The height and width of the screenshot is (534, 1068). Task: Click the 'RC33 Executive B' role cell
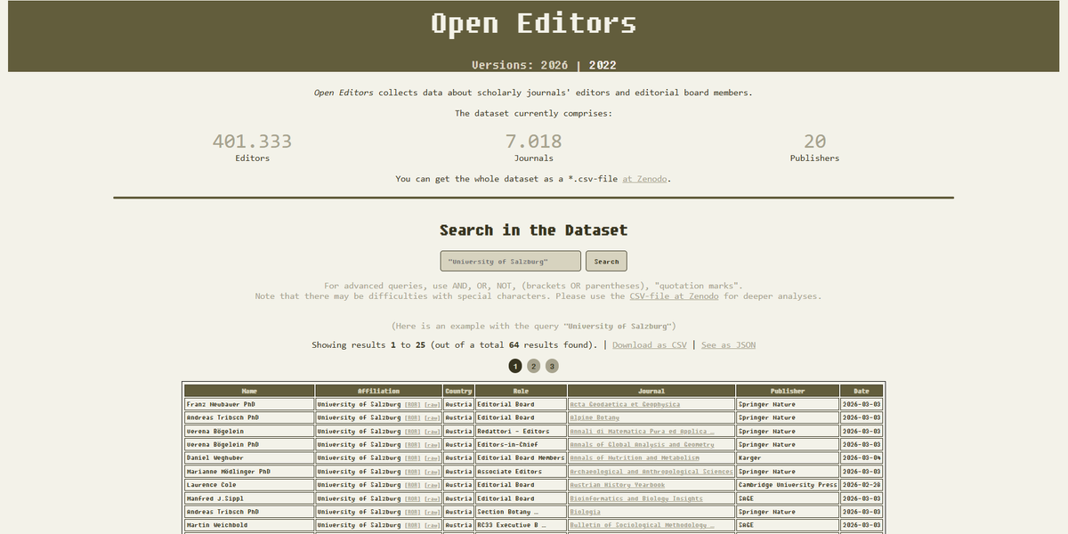coord(521,525)
